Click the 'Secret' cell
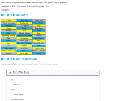This screenshot has width=135, height=101. pyautogui.click(x=39, y=31)
